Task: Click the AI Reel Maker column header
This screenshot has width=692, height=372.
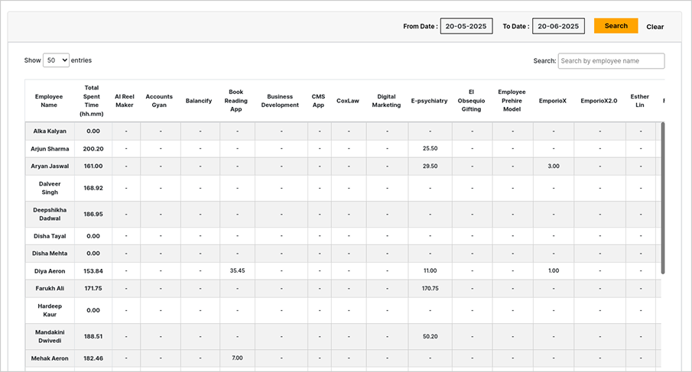Action: (125, 101)
